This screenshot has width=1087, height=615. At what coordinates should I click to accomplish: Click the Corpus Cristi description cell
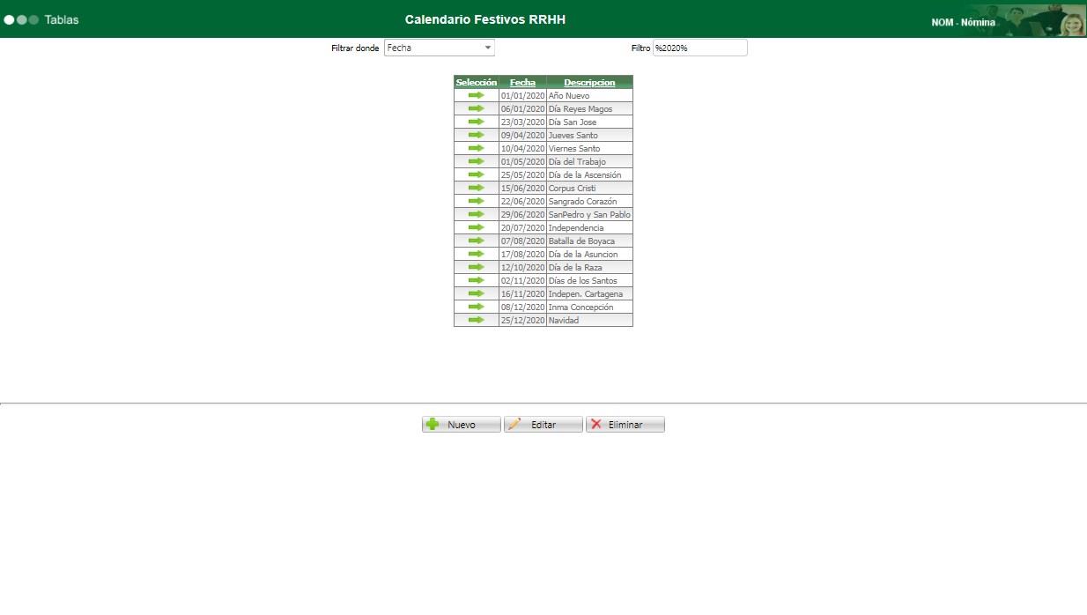(x=589, y=188)
